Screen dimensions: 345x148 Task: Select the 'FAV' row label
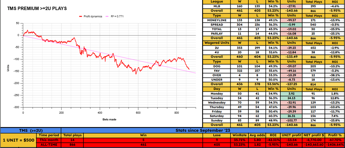[x=217, y=71]
